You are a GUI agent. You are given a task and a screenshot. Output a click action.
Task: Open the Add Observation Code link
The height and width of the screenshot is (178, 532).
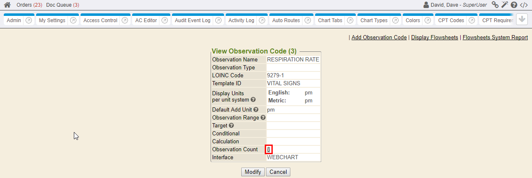pyautogui.click(x=379, y=38)
